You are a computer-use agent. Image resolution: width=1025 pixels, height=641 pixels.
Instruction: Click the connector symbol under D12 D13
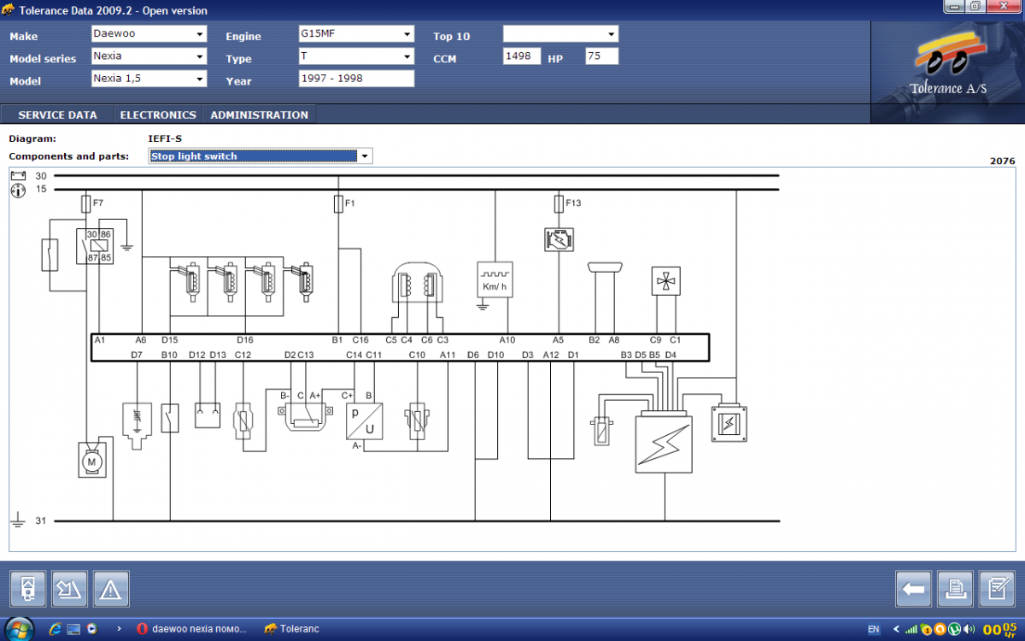pyautogui.click(x=208, y=415)
